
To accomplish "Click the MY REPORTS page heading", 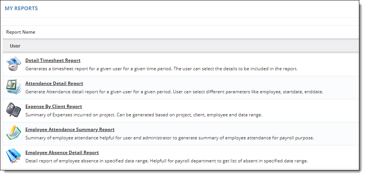I will (21, 8).
